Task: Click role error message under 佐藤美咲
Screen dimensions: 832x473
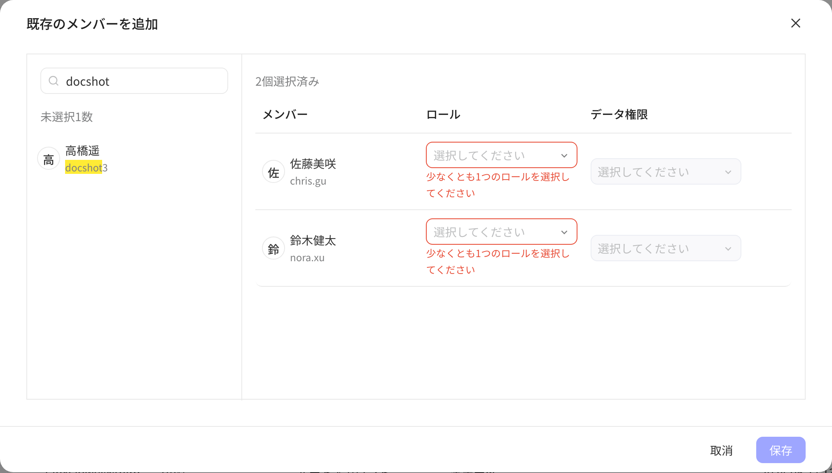Action: (x=498, y=185)
